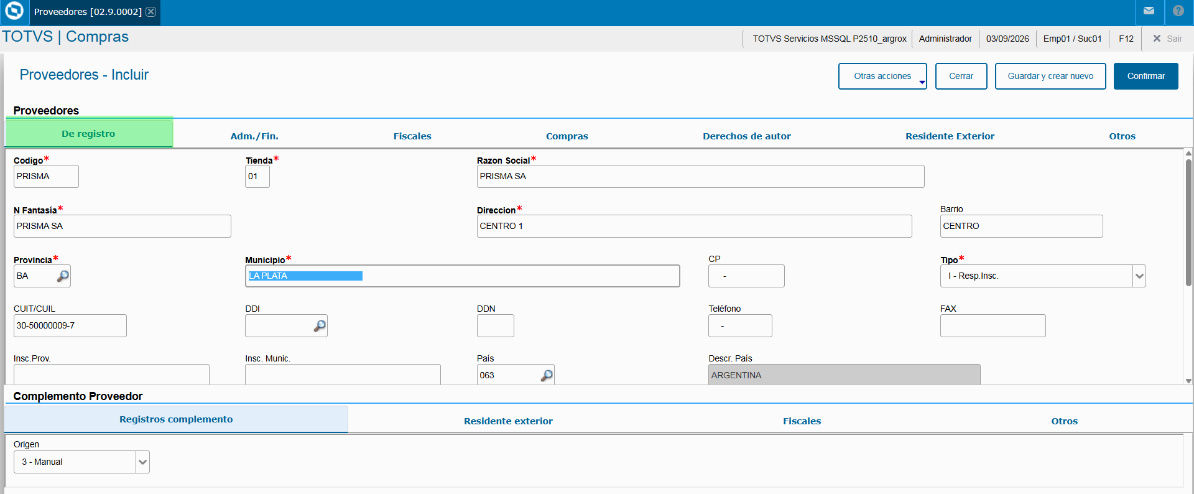Expand the Tipo dropdown arrow
The image size is (1194, 494).
point(1139,276)
